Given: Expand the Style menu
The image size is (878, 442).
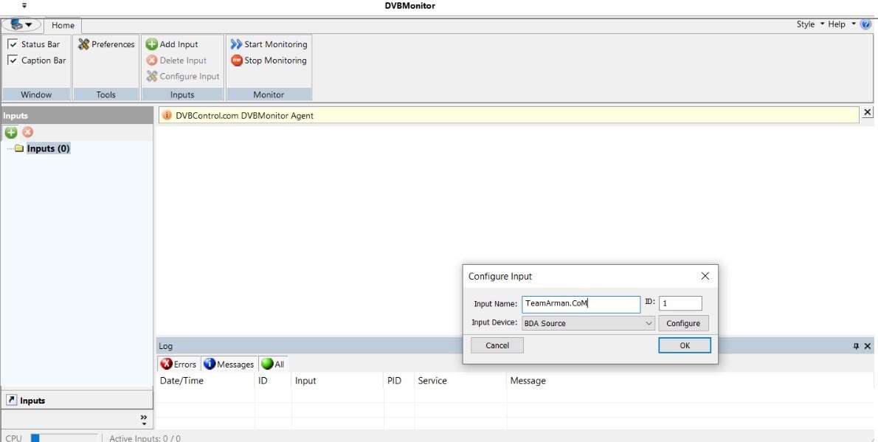Looking at the screenshot, I should pos(809,24).
